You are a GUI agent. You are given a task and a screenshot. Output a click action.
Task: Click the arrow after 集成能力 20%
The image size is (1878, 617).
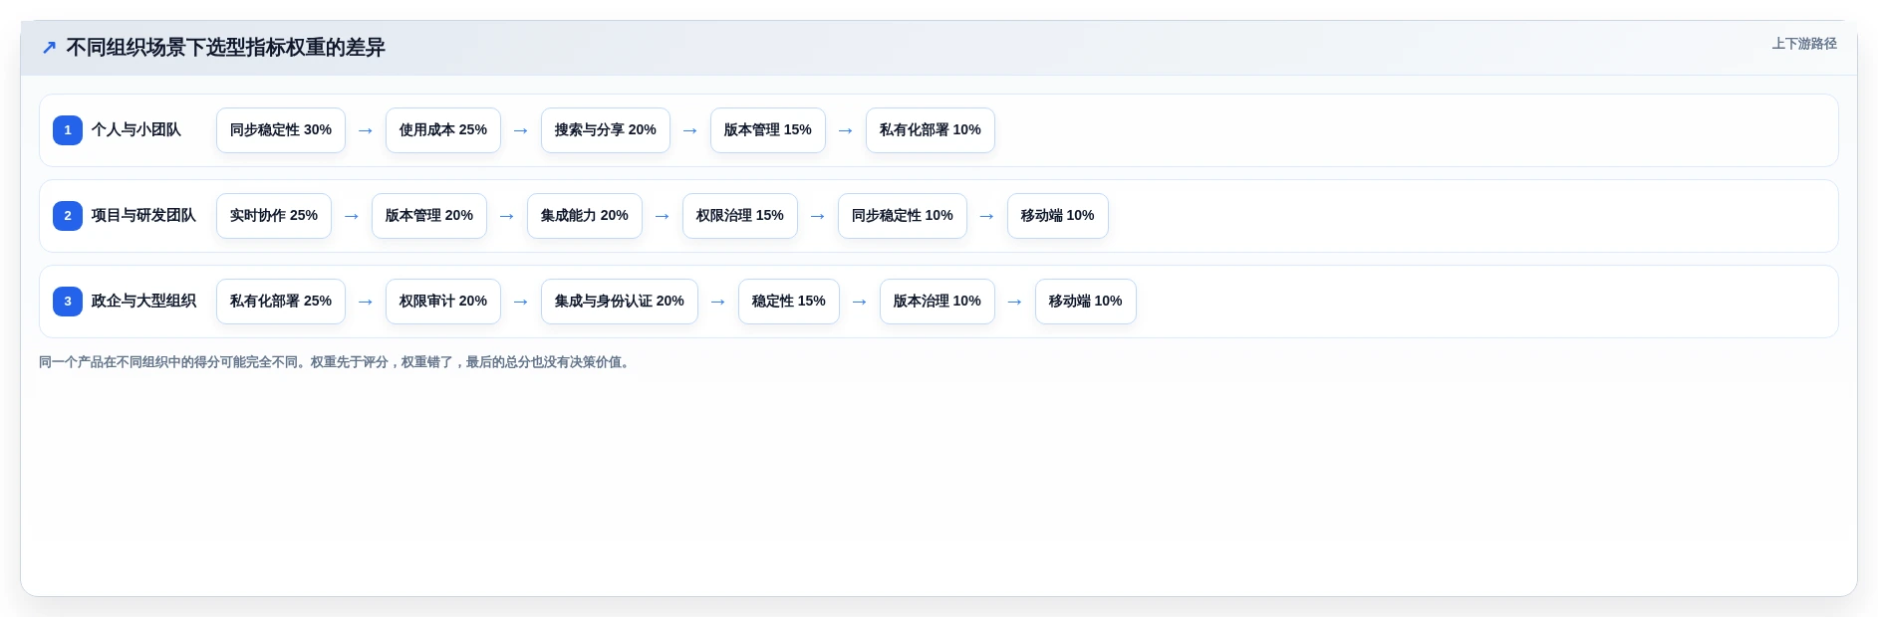click(x=663, y=216)
